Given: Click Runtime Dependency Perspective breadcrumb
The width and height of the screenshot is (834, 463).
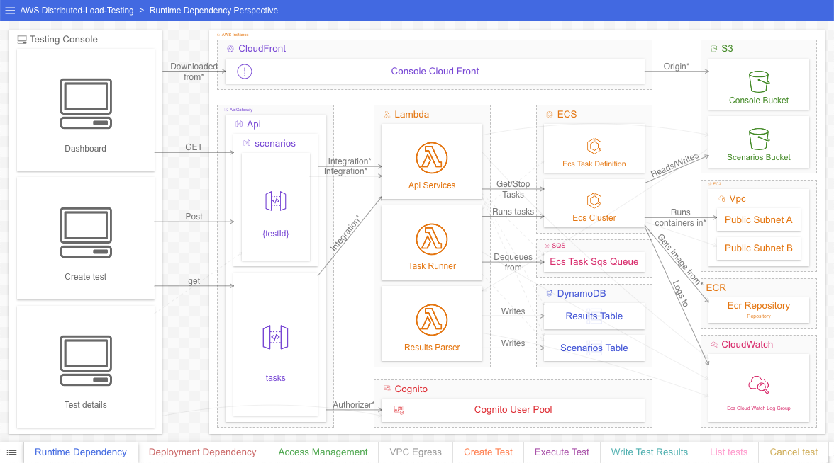Looking at the screenshot, I should click(x=214, y=11).
